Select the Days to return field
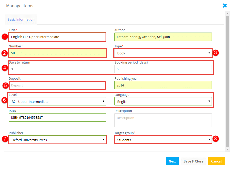The height and width of the screenshot is (169, 234). pyautogui.click(x=57, y=69)
